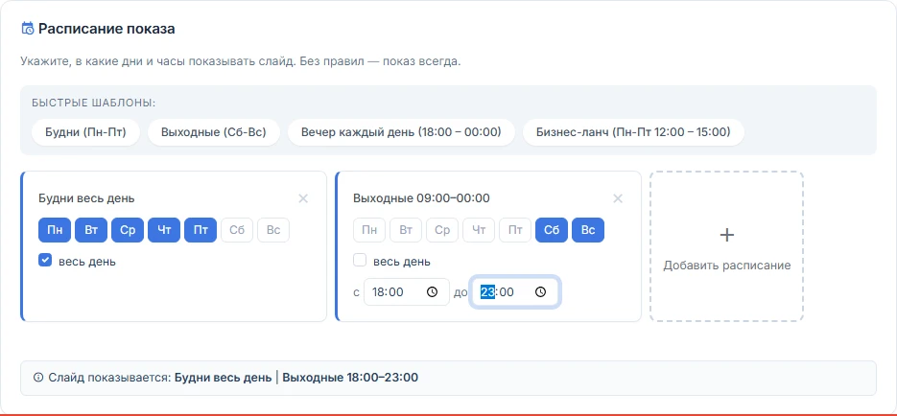Apply Вечер каждый день (18:00 – 00:00) template
The height and width of the screenshot is (416, 897).
tap(401, 132)
